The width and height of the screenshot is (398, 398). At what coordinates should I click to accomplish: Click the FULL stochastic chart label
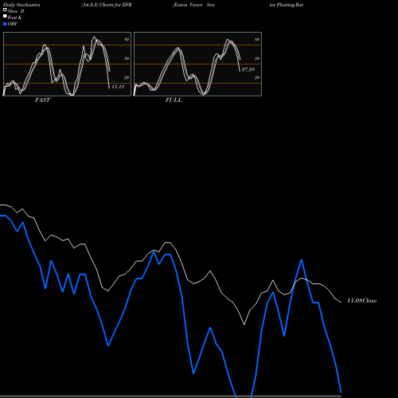tap(174, 100)
